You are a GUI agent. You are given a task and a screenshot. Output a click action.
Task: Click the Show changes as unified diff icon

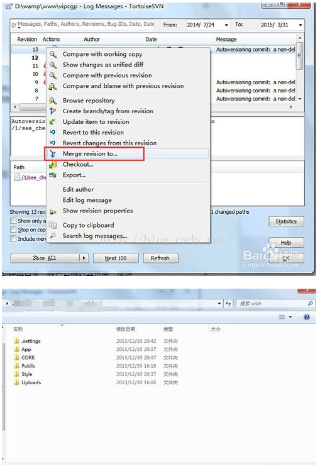coord(53,65)
